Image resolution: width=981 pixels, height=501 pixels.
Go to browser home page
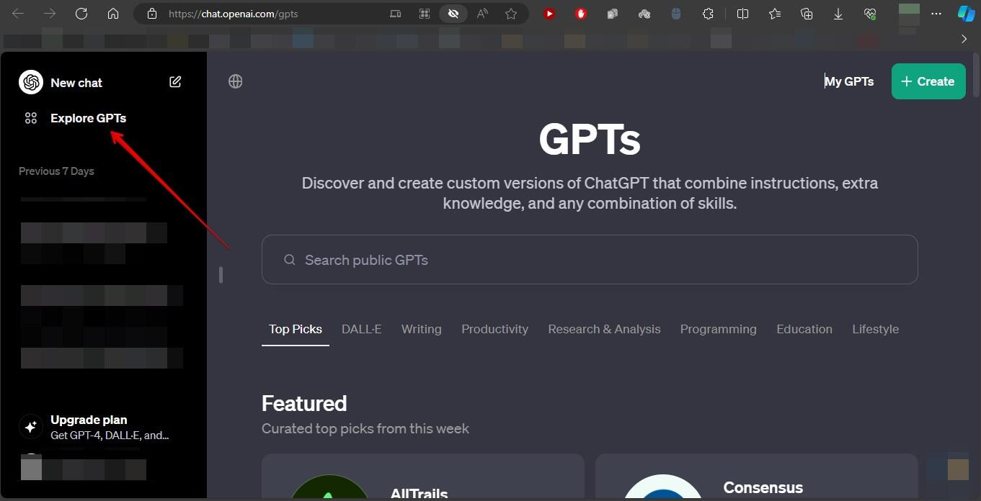113,14
